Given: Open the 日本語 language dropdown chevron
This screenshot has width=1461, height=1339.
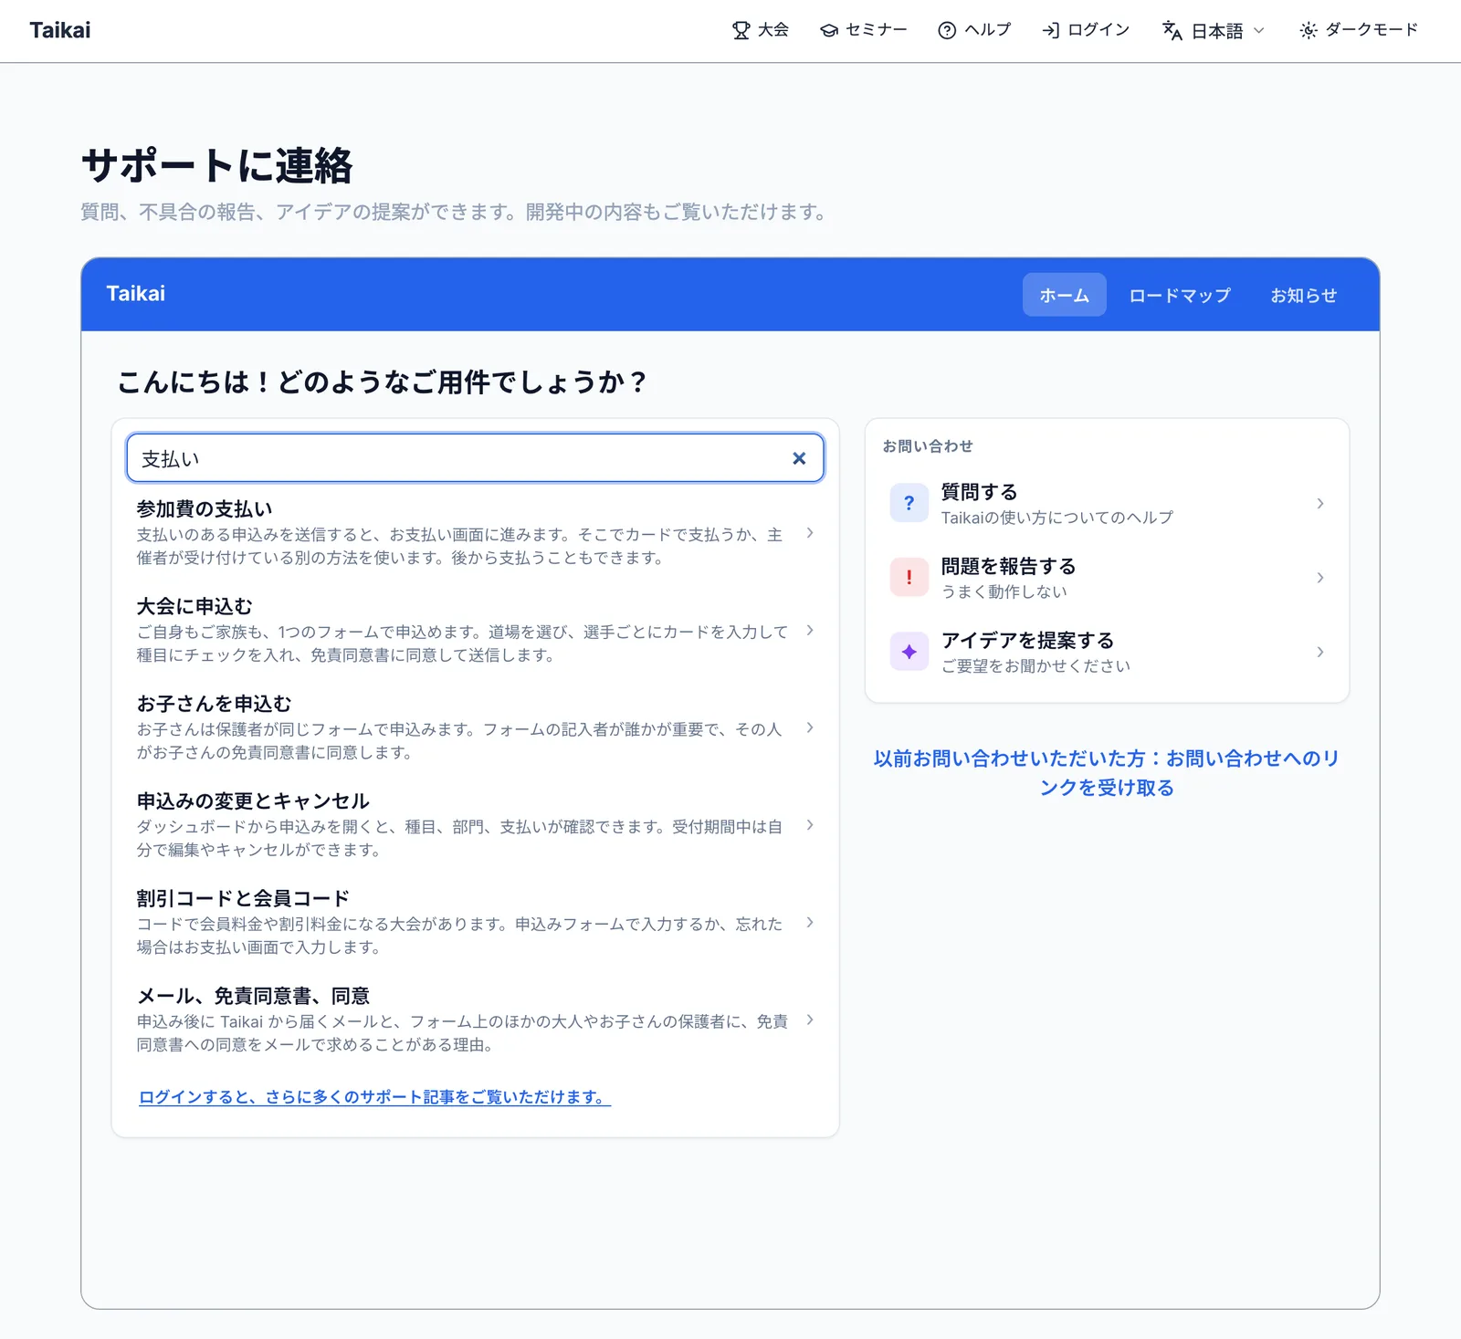Looking at the screenshot, I should point(1259,30).
